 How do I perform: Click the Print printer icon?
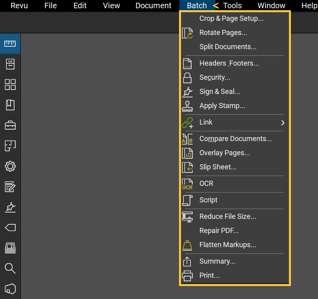[x=187, y=276]
